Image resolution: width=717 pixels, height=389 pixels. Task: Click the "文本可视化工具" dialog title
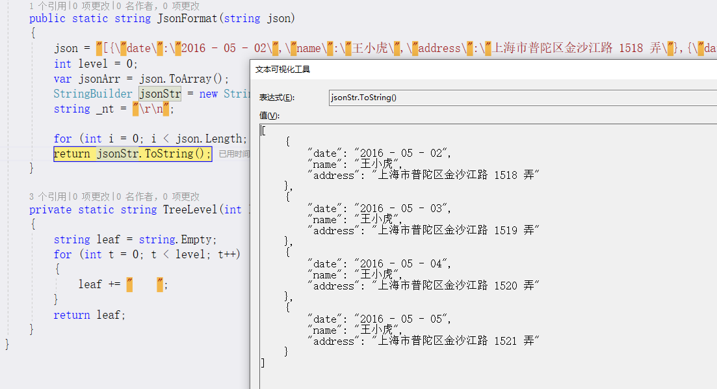coord(283,70)
